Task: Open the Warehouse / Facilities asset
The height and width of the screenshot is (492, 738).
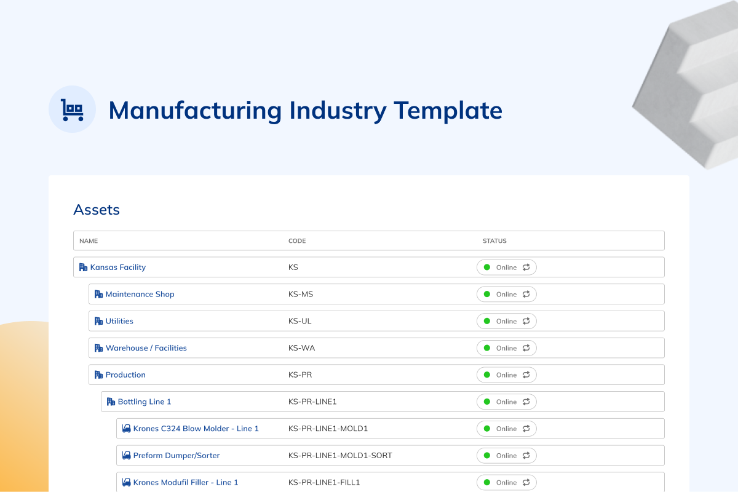Action: [x=146, y=348]
